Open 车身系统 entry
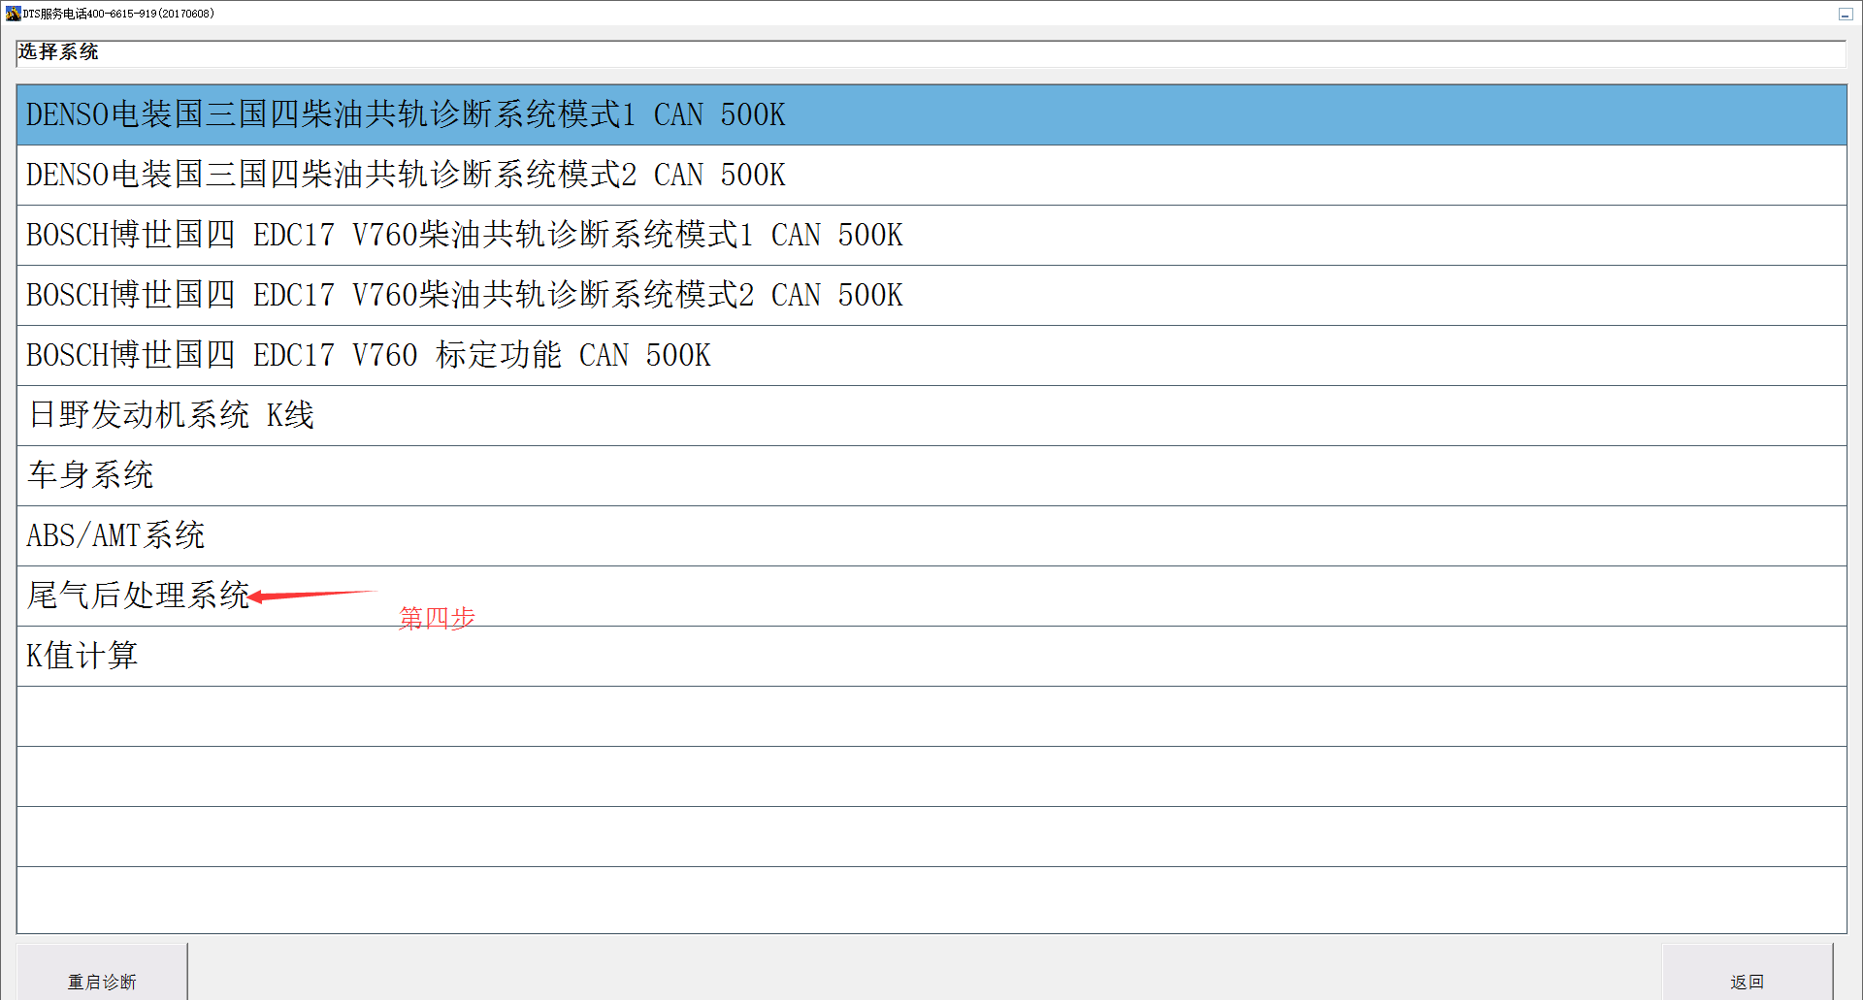The image size is (1863, 1000). tap(931, 475)
